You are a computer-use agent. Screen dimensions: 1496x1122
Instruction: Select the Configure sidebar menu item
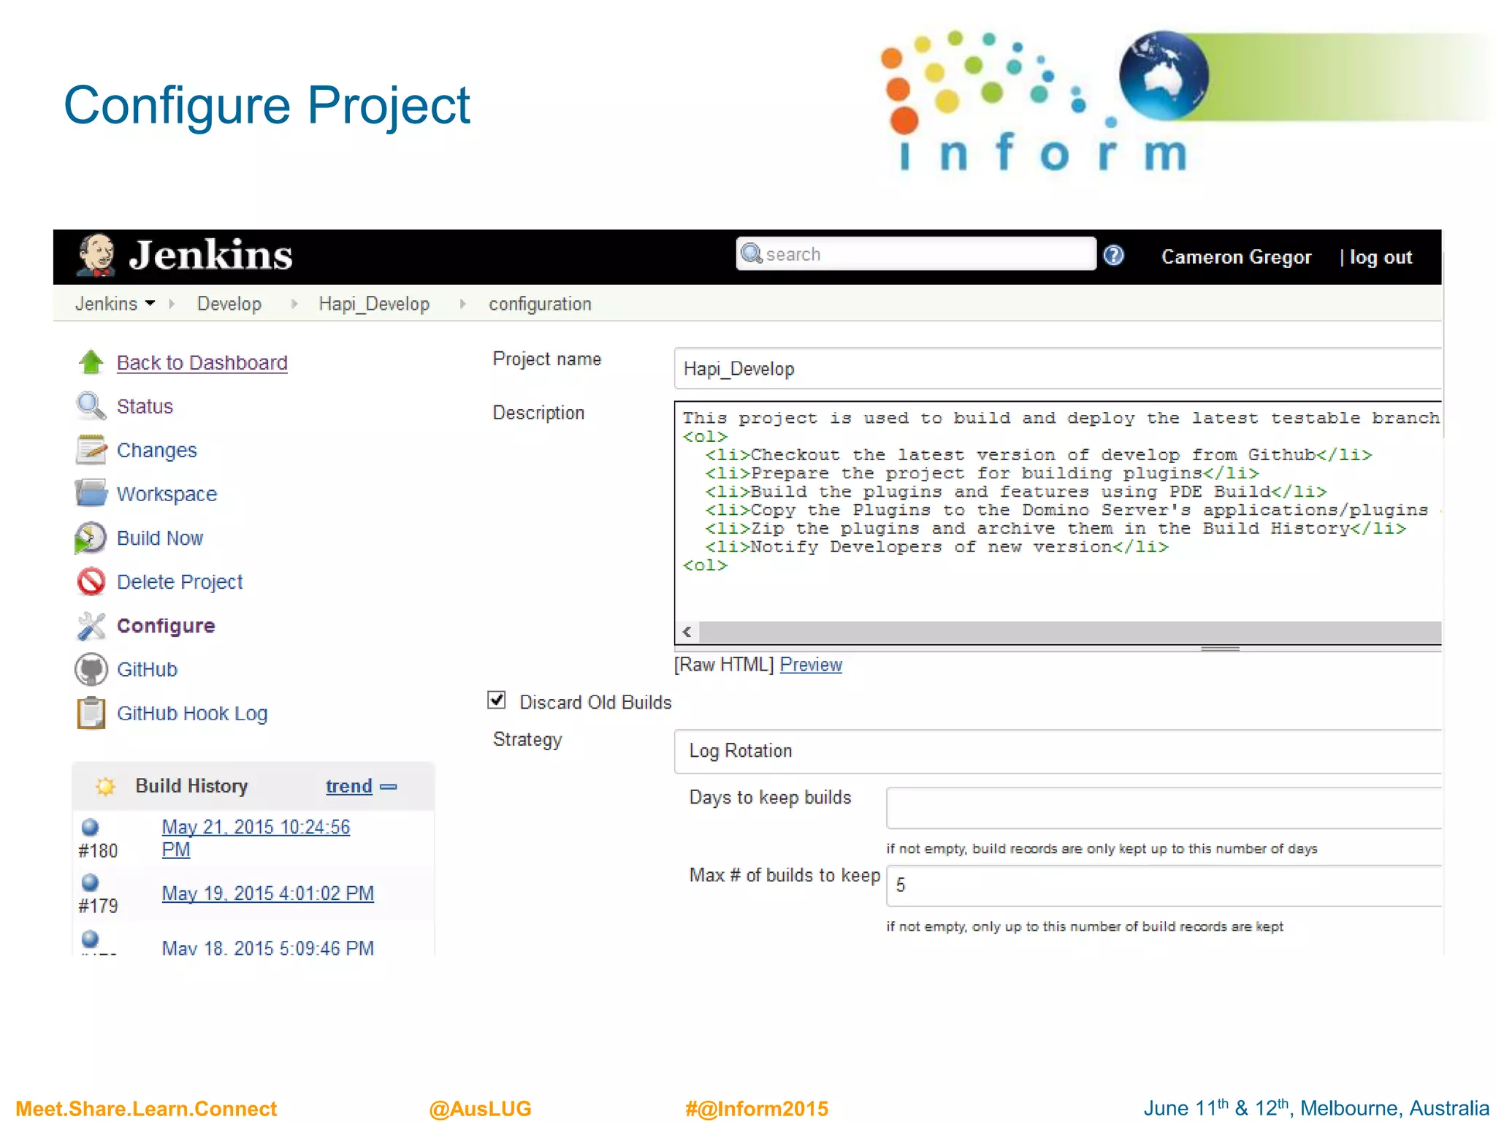tap(166, 626)
